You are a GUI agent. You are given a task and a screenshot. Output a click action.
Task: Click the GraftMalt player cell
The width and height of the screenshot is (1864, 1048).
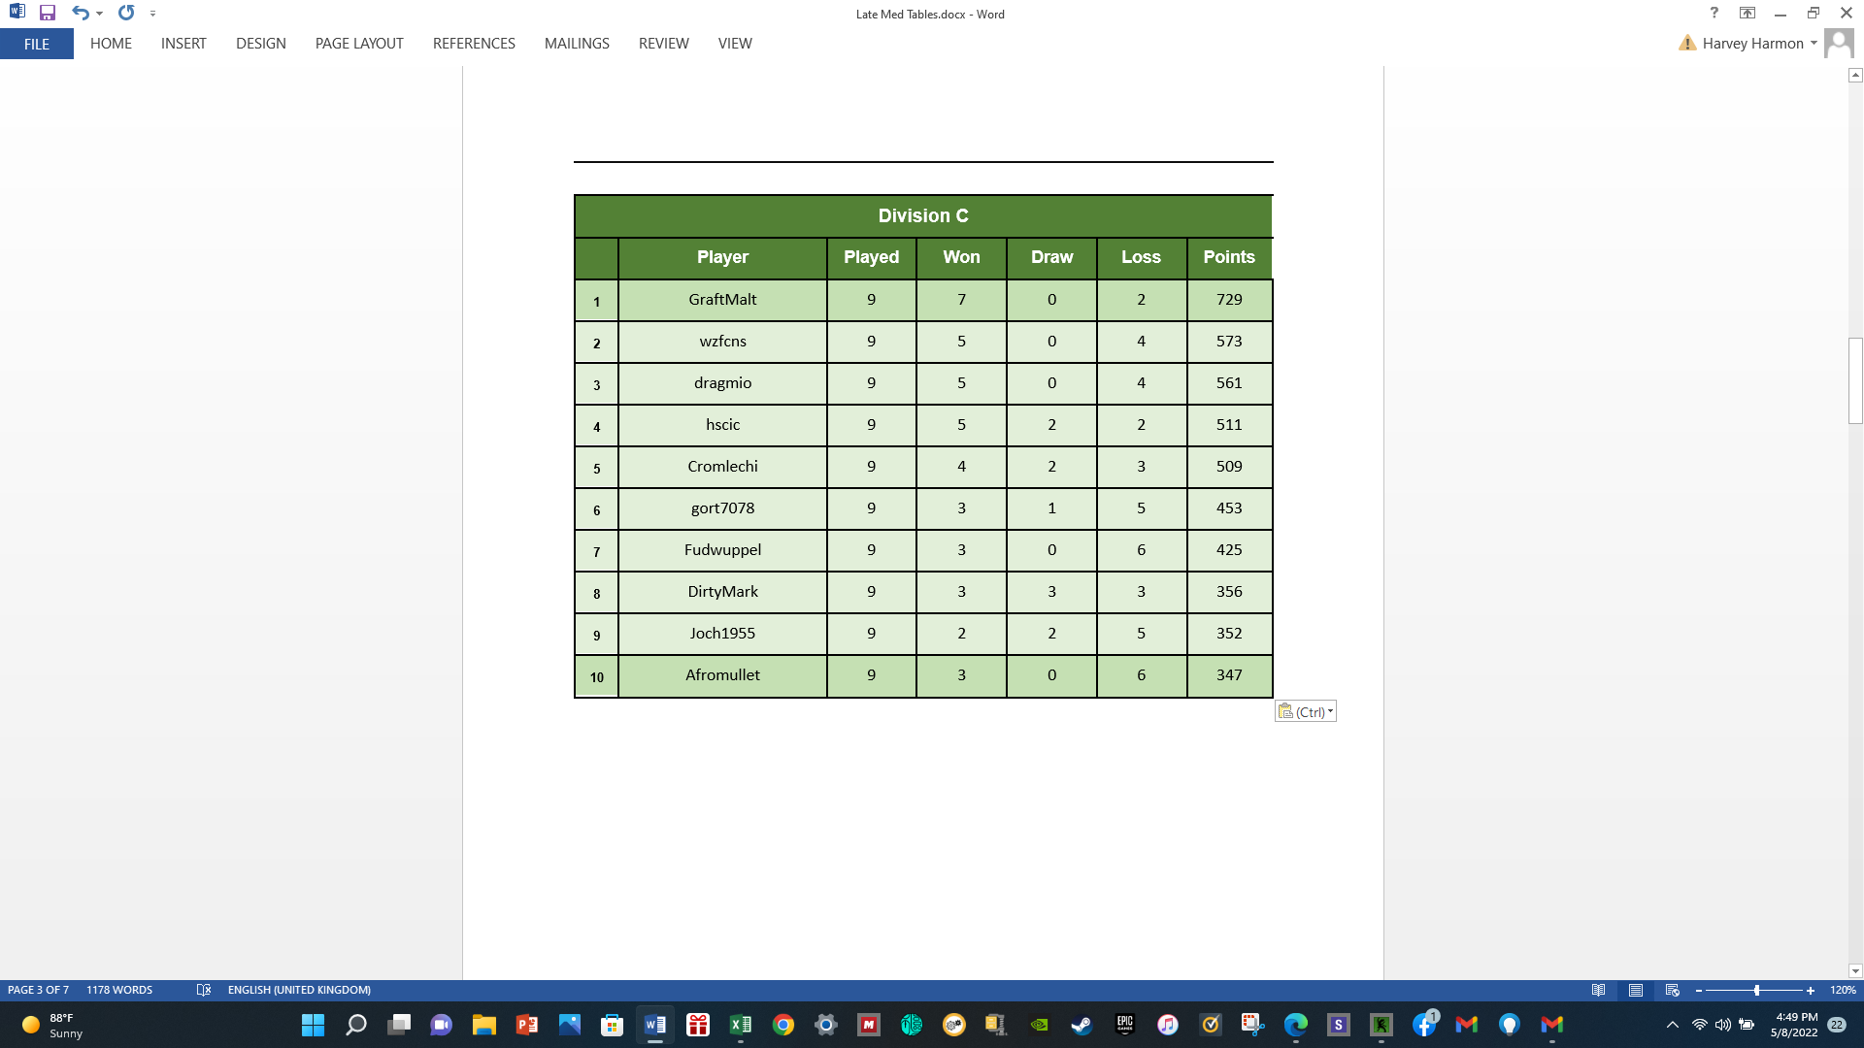pyautogui.click(x=722, y=300)
